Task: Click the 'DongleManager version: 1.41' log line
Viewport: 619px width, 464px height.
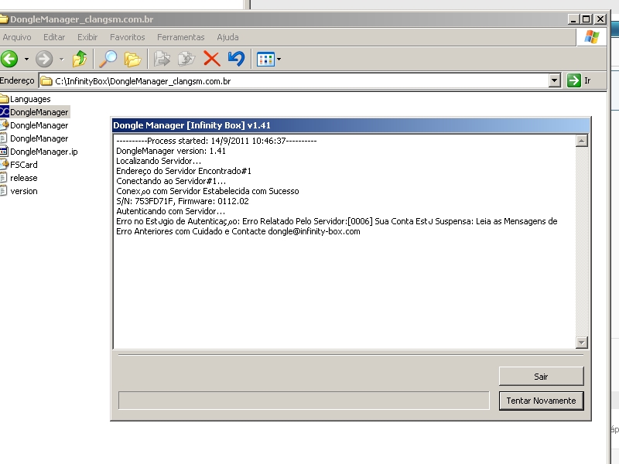Action: click(x=171, y=151)
